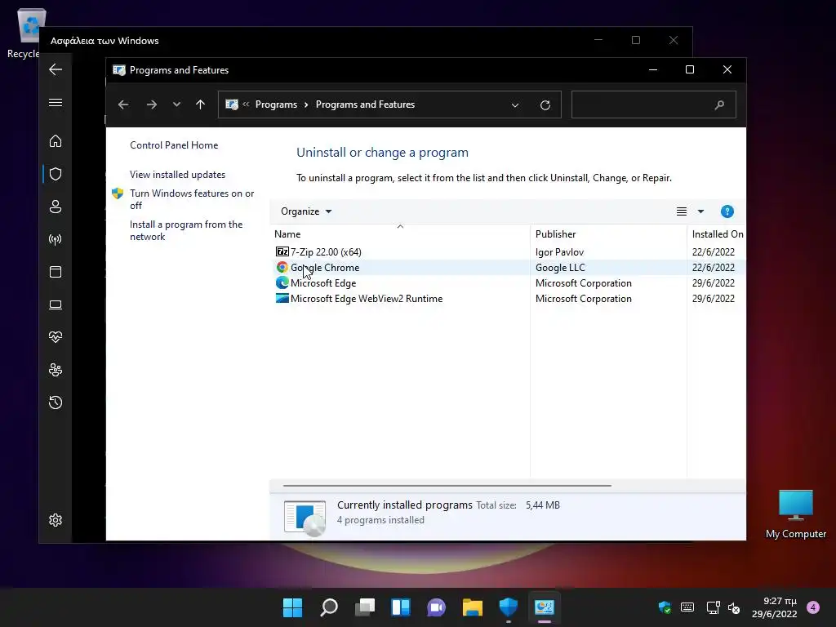
Task: Click the horizontal scrollbar of program list
Action: pyautogui.click(x=447, y=486)
